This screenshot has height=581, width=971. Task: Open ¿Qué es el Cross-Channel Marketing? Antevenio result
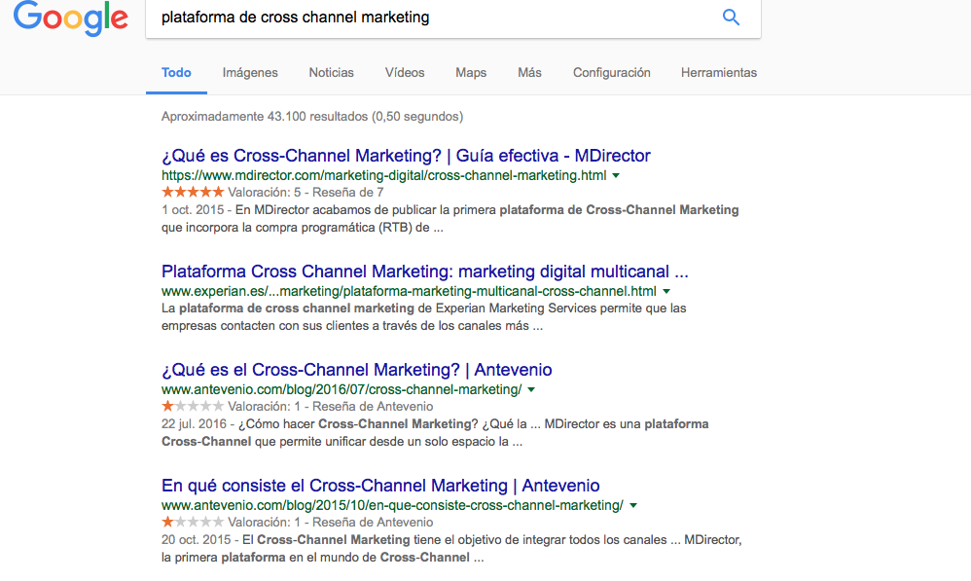(357, 370)
